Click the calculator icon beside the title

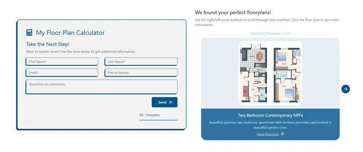pyautogui.click(x=29, y=32)
